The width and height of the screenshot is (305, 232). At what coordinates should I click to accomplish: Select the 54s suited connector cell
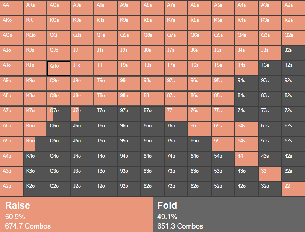tap(246, 144)
